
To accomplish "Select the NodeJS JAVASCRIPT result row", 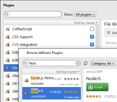I will (52, 93).
